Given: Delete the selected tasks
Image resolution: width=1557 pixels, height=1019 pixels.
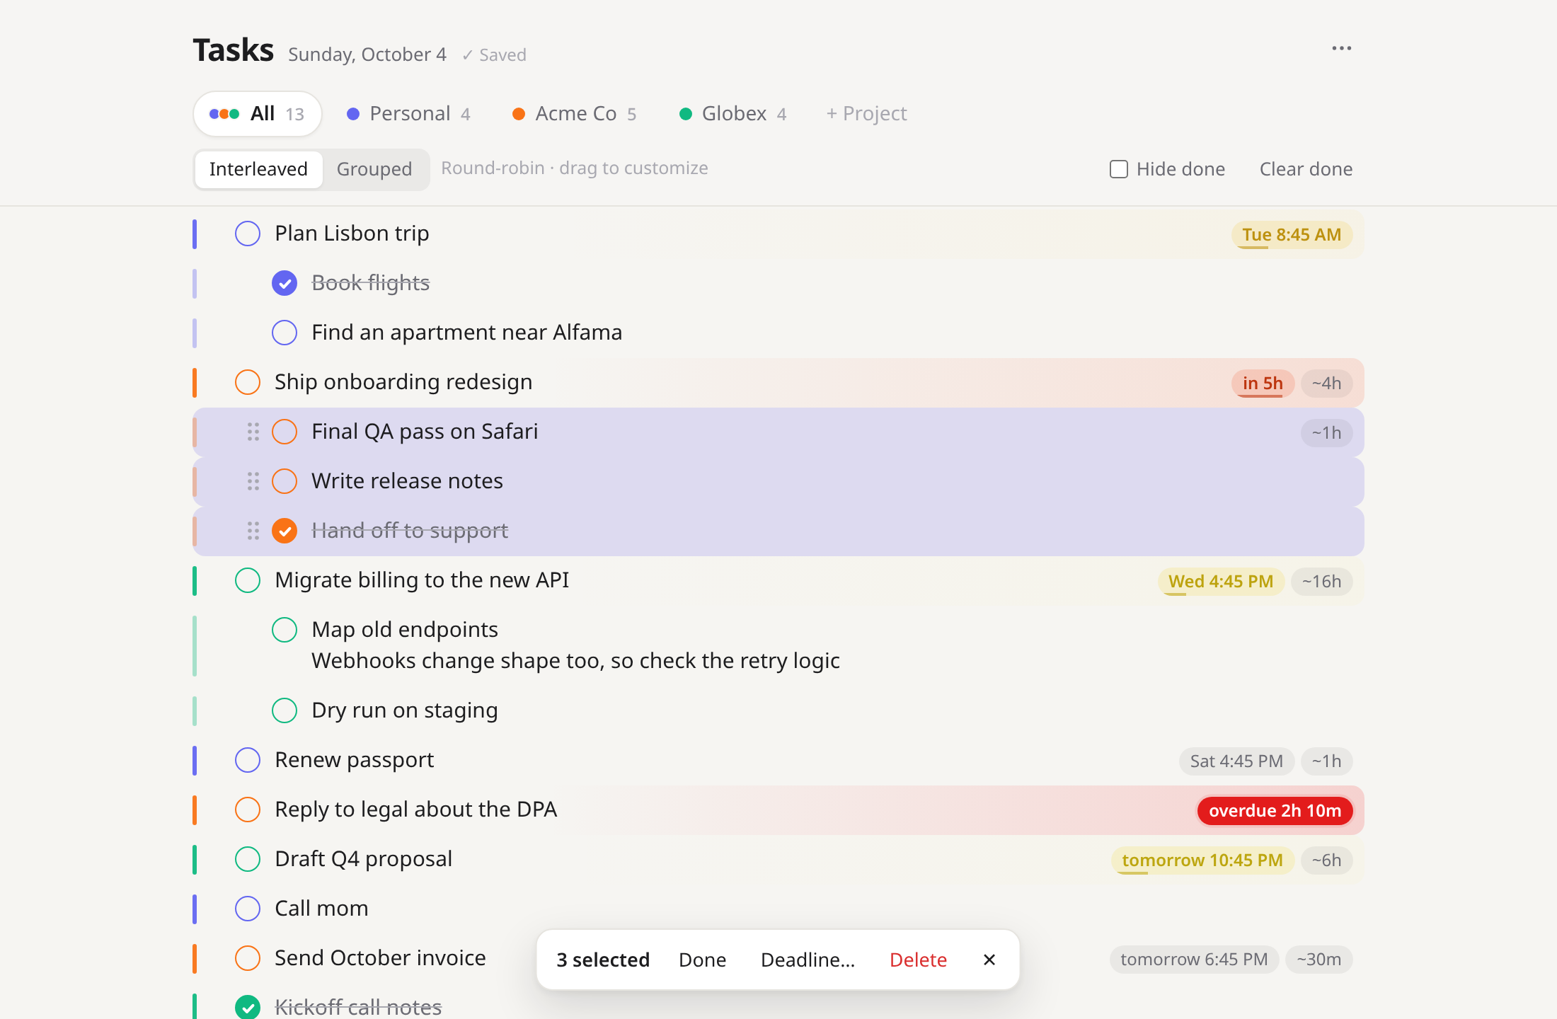Looking at the screenshot, I should (x=918, y=960).
